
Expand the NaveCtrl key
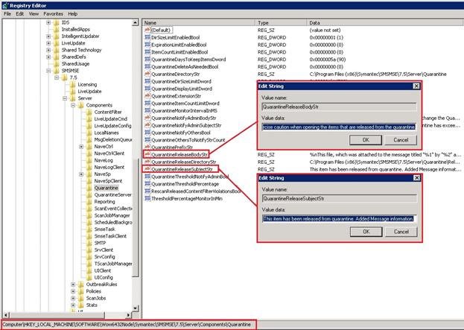[81, 147]
